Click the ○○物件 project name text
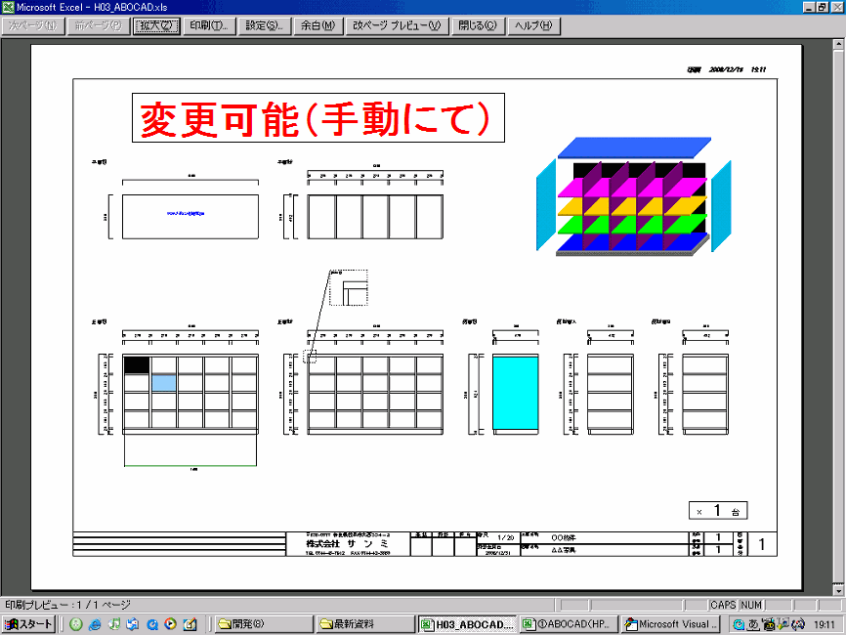This screenshot has height=635, width=846. pos(564,537)
